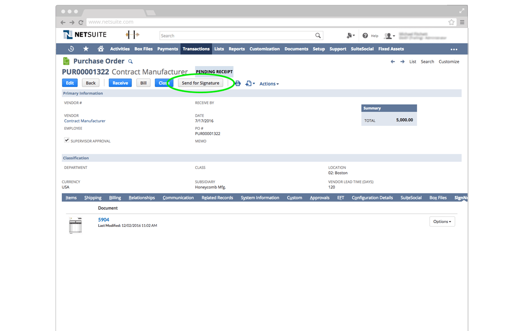Open the Shortcuts star in navigation bar

tap(86, 49)
